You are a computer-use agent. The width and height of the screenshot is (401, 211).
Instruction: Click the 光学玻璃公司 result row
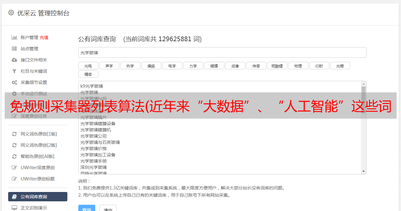93,136
